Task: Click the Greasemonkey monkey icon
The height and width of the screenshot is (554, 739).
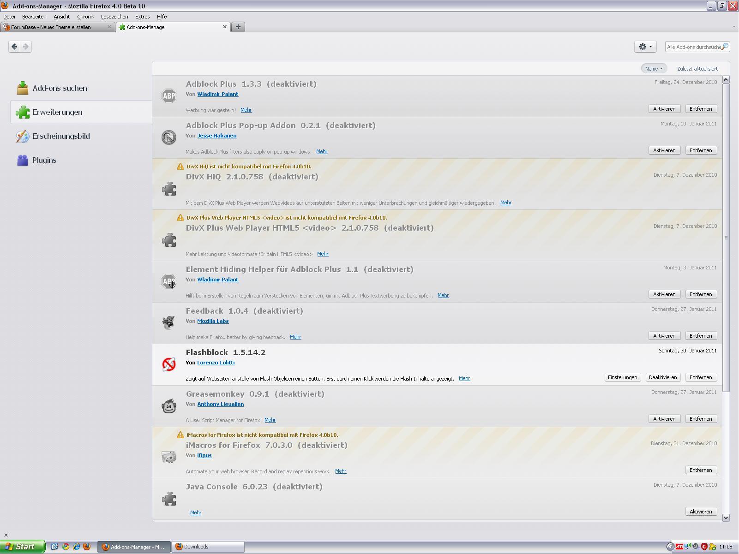Action: coord(169,406)
